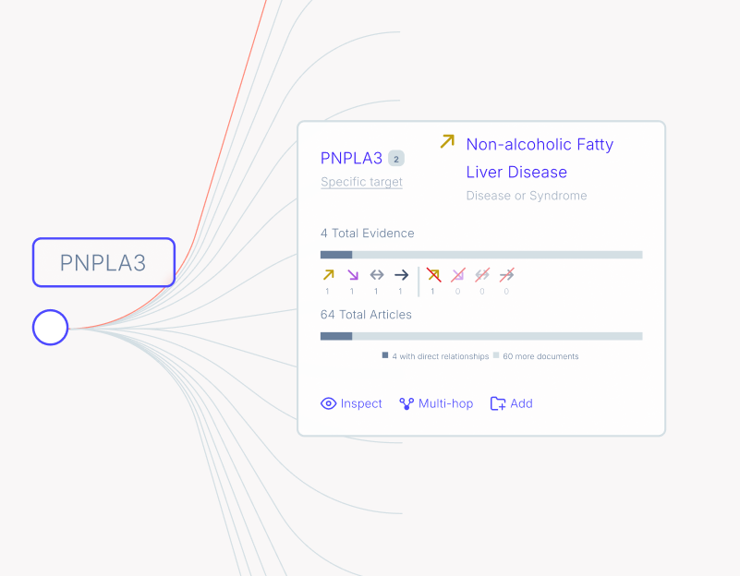Click the badge numbered 2 beside PNPLA3
740x576 pixels.
pos(395,158)
